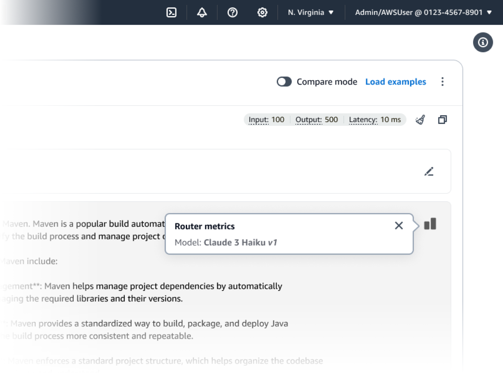Screen dimensions: 503x373
Task: Open the Admin/AWSUser account menu
Action: coord(423,13)
